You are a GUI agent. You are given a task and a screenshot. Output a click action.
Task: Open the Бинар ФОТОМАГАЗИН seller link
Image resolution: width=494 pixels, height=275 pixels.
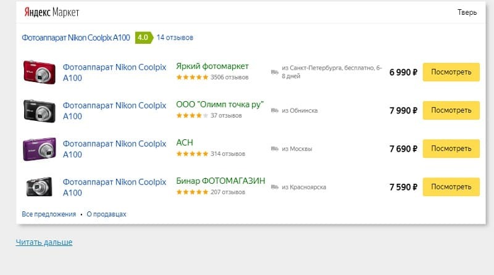[x=220, y=181]
